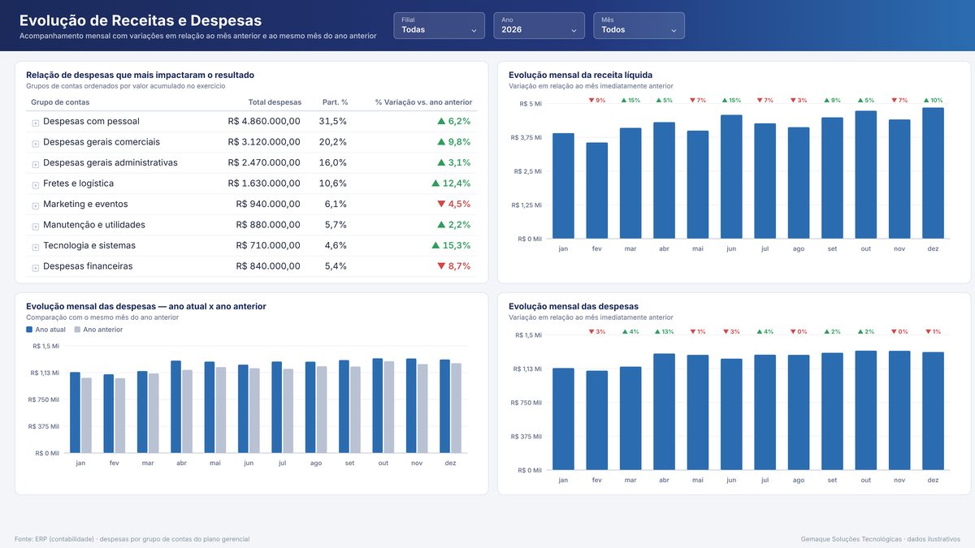Expand the Despesas gerais administrativas row

(35, 164)
